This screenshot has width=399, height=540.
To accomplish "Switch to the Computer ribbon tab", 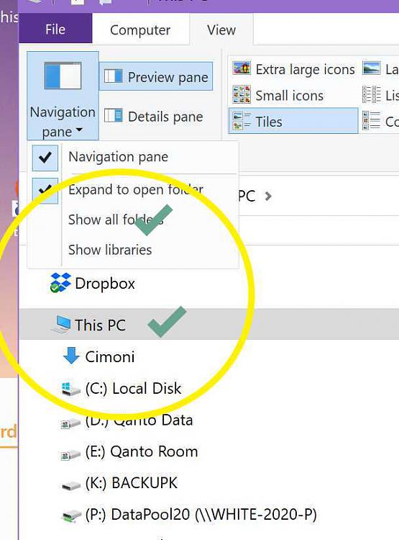I will point(140,30).
